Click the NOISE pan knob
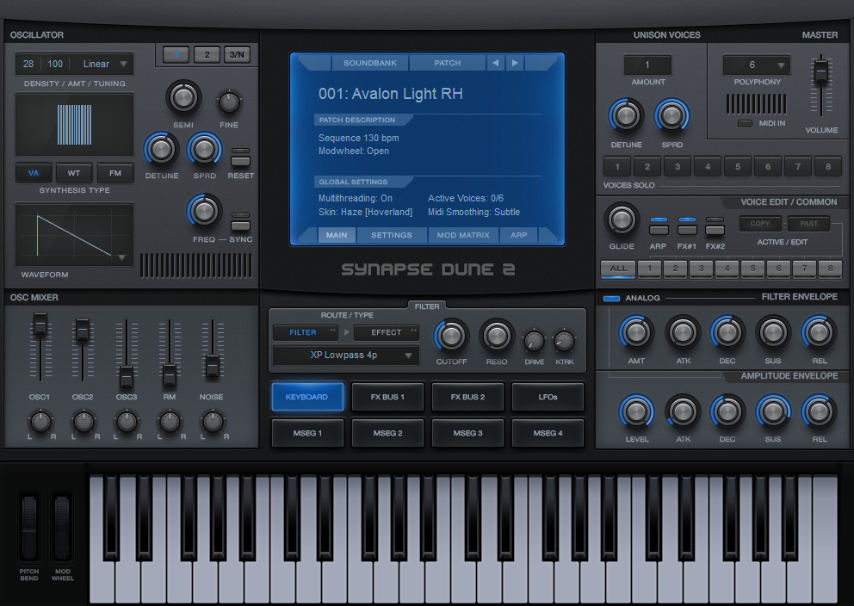 point(213,422)
